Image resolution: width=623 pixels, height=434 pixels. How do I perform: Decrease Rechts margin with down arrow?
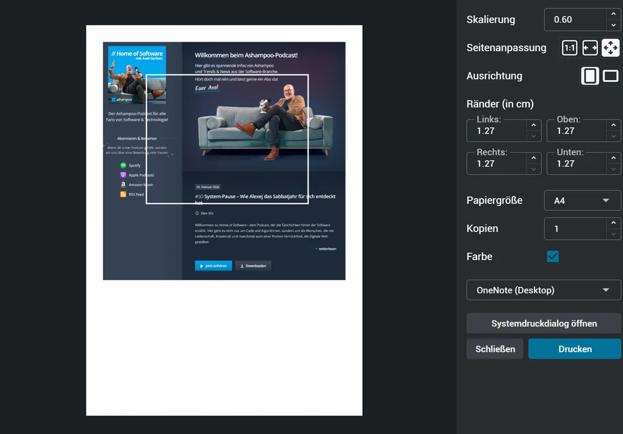(534, 169)
